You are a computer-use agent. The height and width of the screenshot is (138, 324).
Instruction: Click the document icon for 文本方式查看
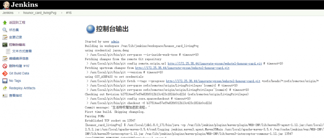click(8, 51)
